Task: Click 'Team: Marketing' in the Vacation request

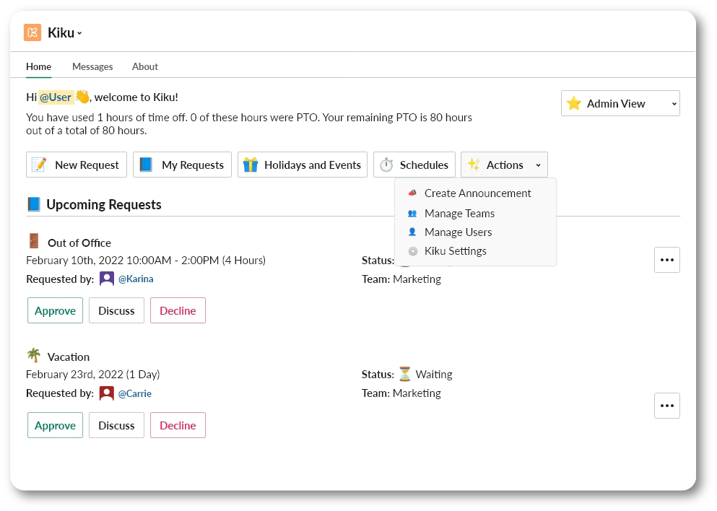Action: click(x=401, y=393)
